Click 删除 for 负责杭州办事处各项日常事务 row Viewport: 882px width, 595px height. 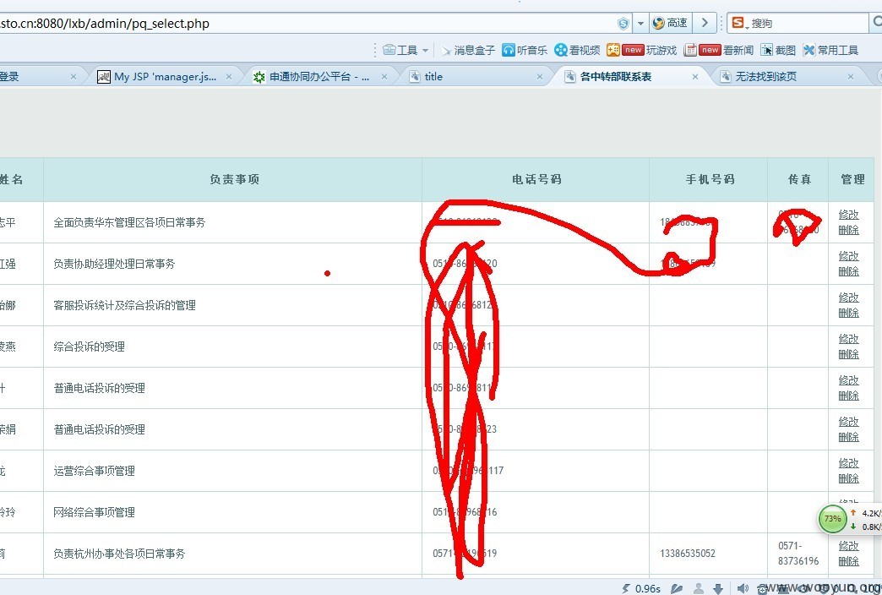click(848, 561)
